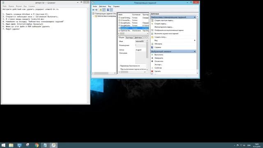Expand the Вид submenu in Actions pane

pyautogui.click(x=195, y=40)
